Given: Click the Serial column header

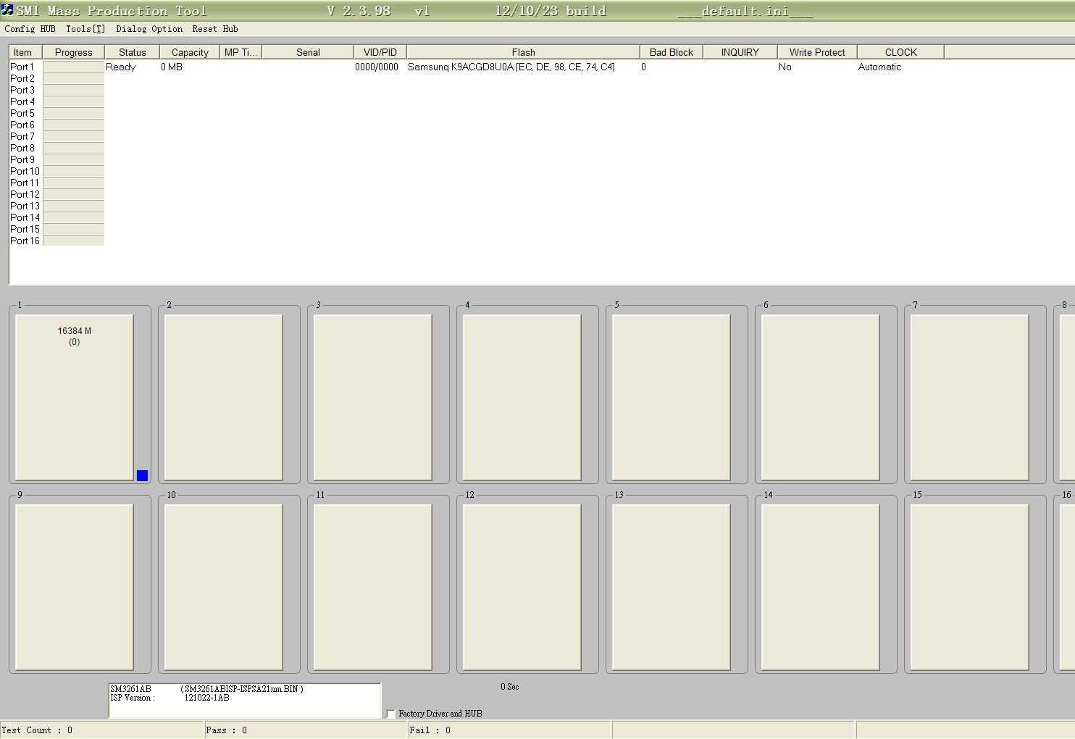Looking at the screenshot, I should pyautogui.click(x=308, y=52).
